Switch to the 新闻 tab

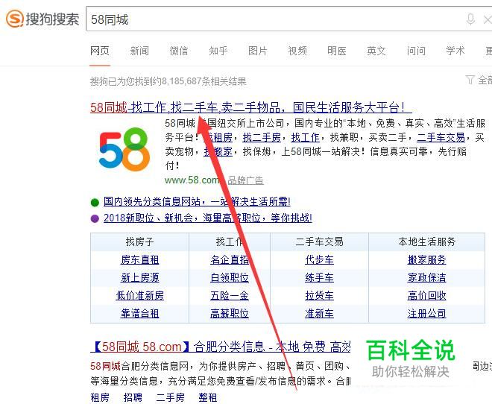[x=139, y=51]
